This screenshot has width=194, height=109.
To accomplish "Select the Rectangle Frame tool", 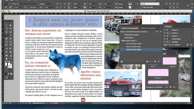I will [x=7, y=42].
